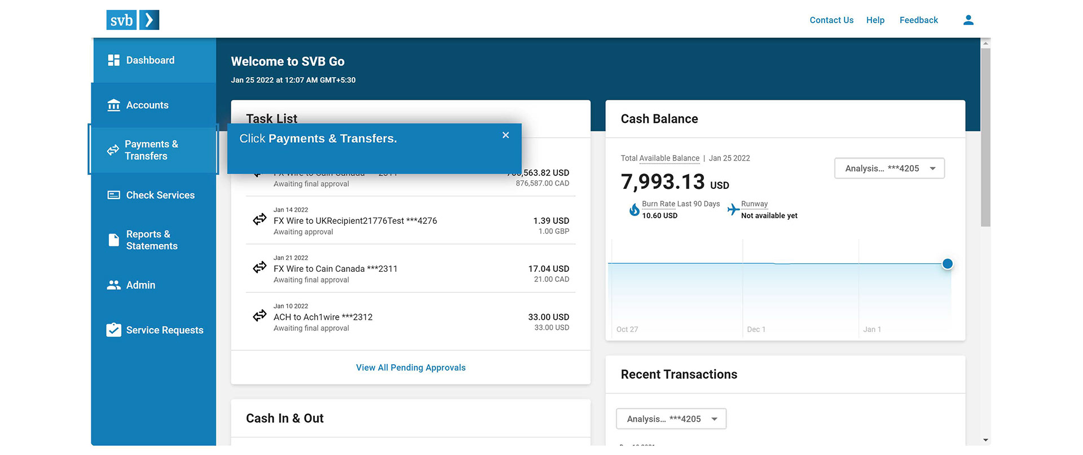Click the Total Available Balance label
Viewport: 1083px width, 455px height.
[660, 158]
